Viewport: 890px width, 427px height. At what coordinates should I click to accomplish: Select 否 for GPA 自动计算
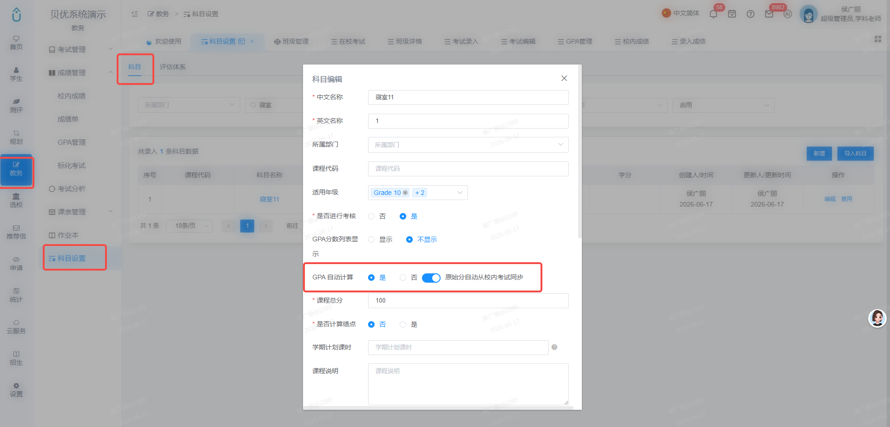409,278
